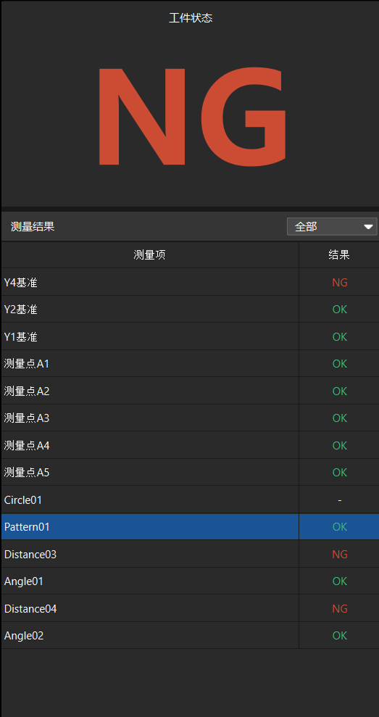The image size is (379, 717).
Task: Select the Y4基准 row
Action: 190,282
